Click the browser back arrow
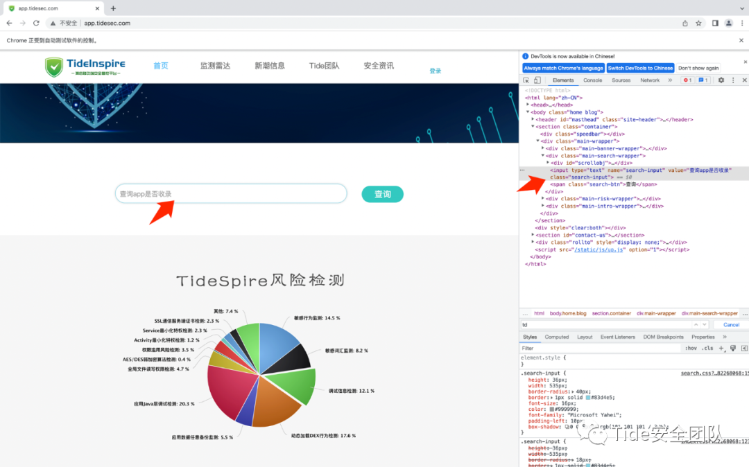749x467 pixels. (x=9, y=23)
